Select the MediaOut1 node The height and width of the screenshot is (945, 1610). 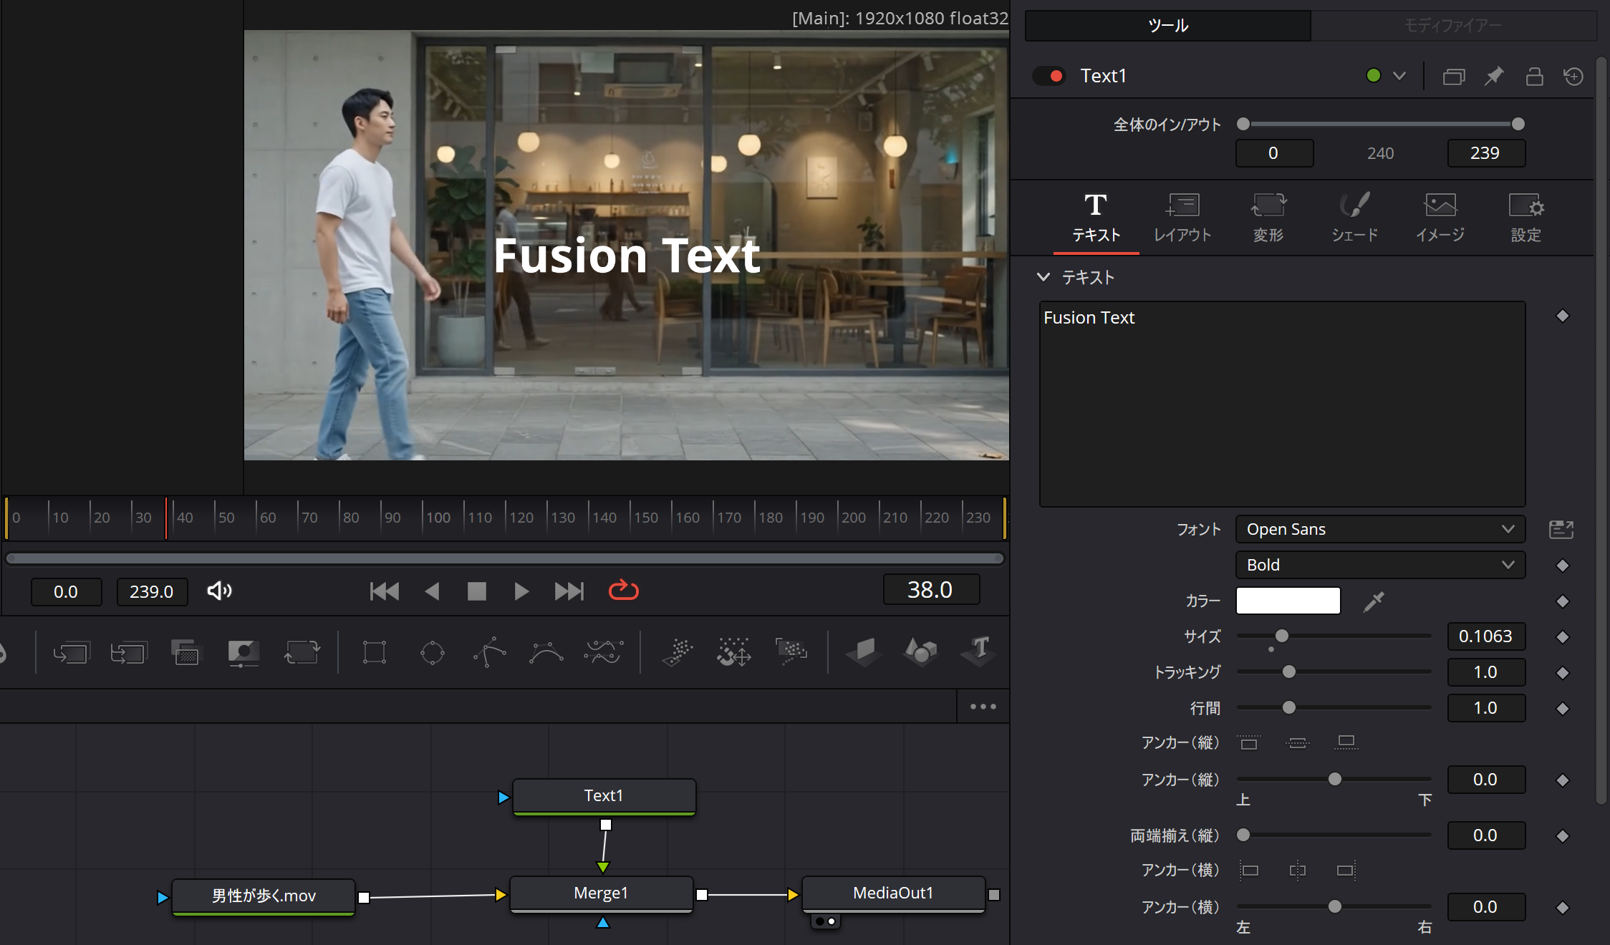[893, 893]
